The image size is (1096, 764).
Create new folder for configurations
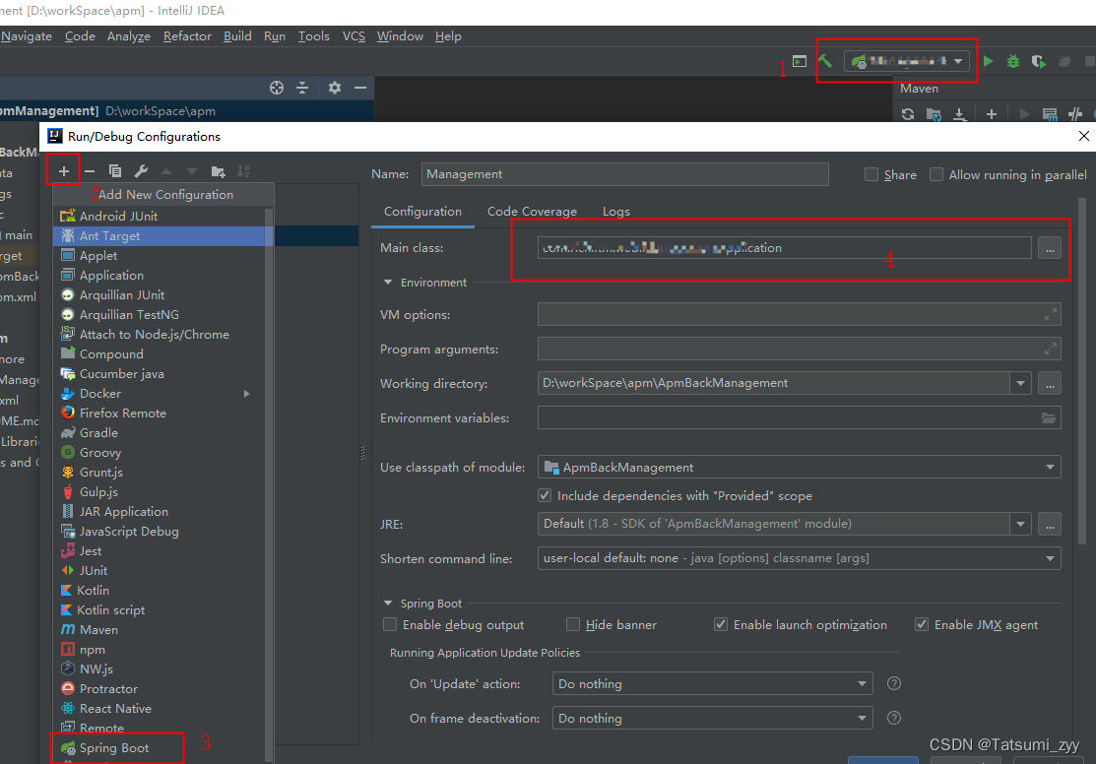(218, 171)
